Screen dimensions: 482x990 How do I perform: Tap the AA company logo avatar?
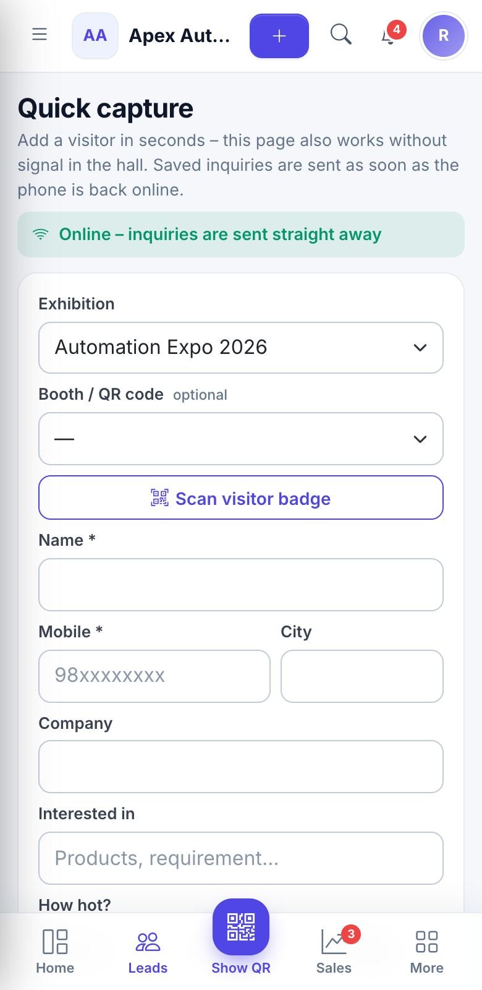tap(95, 36)
